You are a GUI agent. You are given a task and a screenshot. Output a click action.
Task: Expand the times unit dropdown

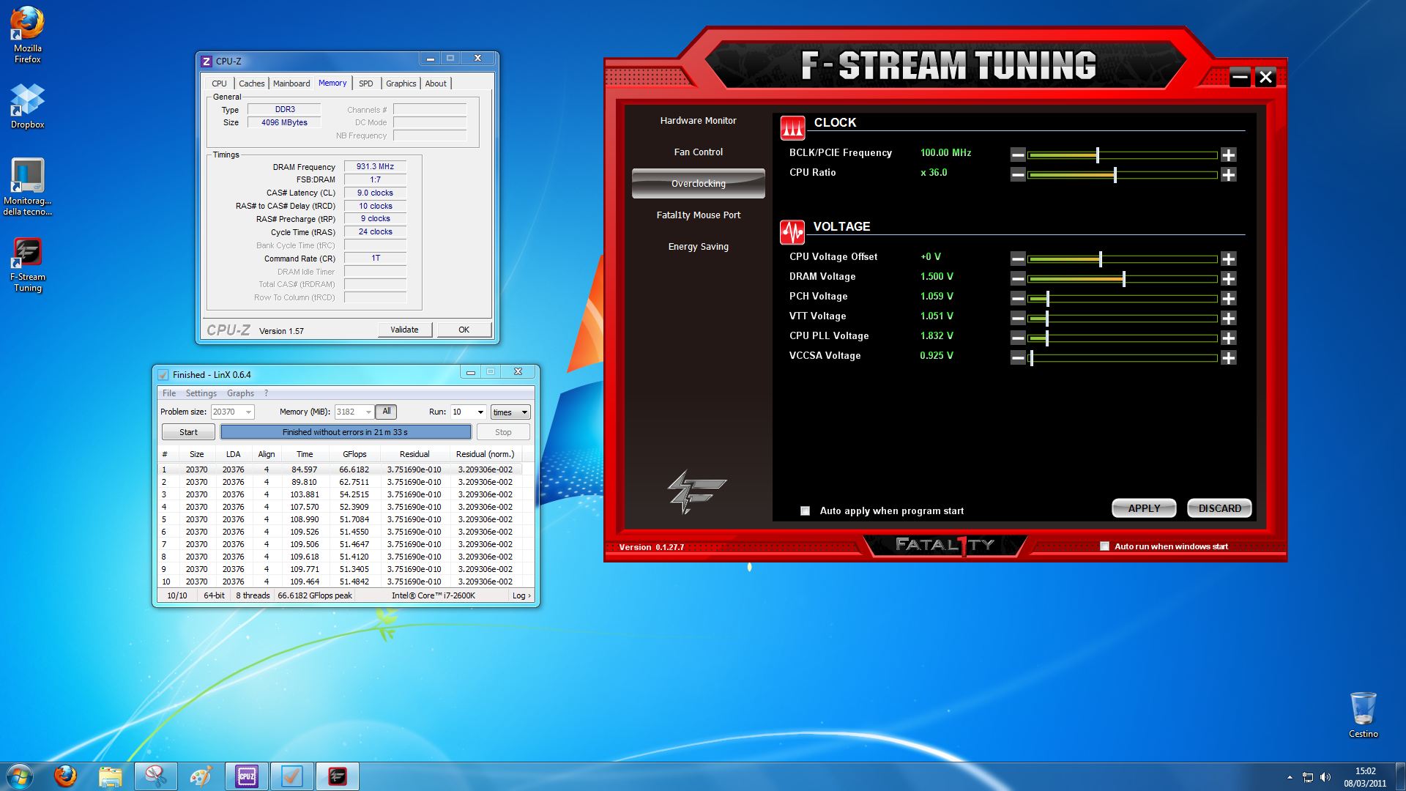coord(524,412)
